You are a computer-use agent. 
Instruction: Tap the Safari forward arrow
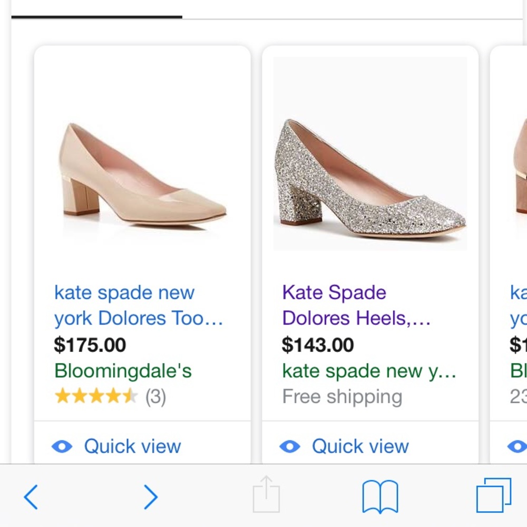pyautogui.click(x=151, y=497)
